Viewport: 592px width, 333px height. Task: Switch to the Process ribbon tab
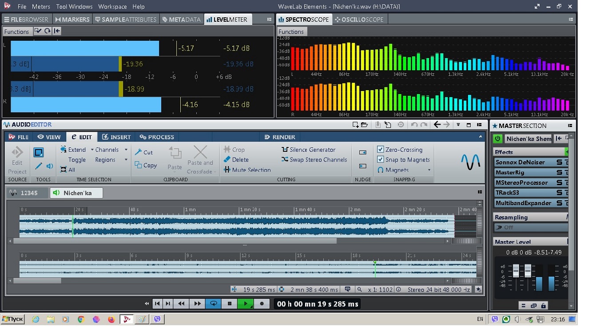[156, 137]
